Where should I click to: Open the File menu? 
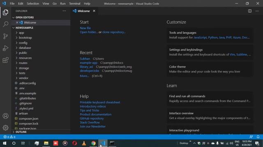[x=12, y=4]
